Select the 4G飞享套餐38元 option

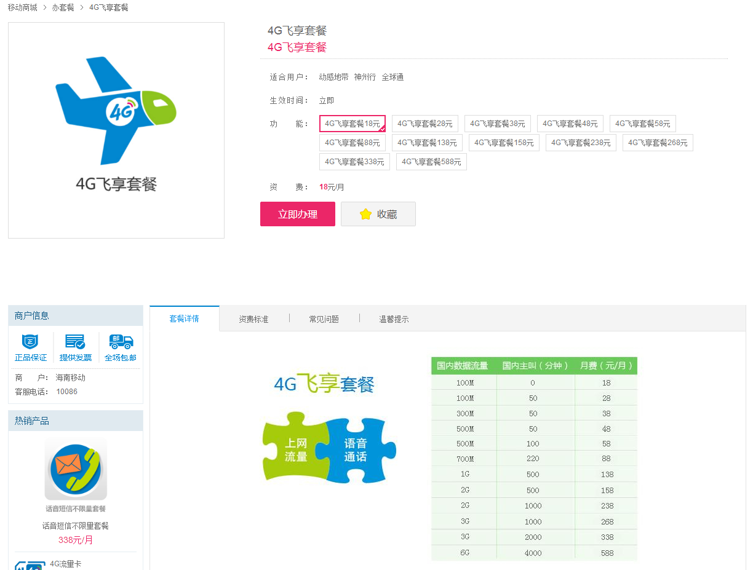(x=498, y=124)
